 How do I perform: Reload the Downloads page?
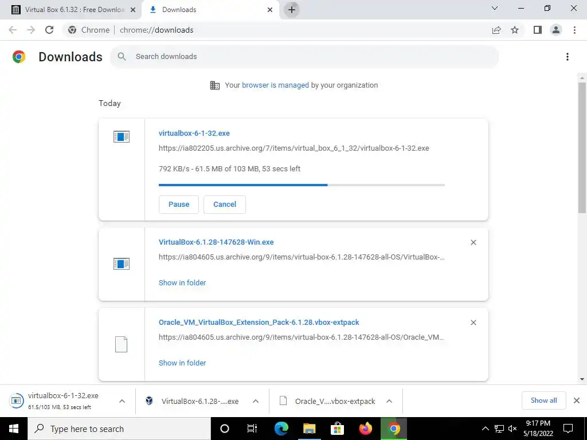tap(49, 30)
